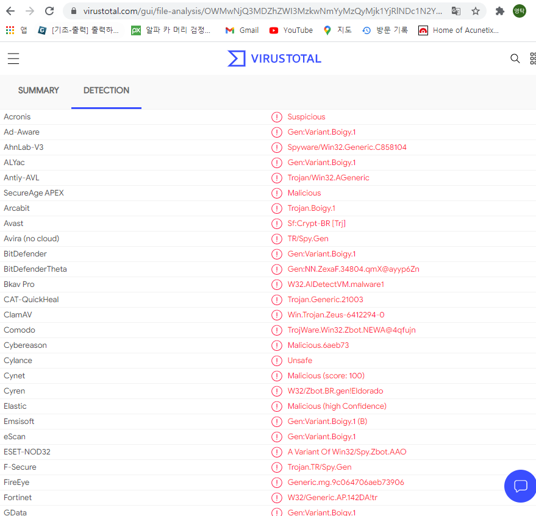Open the Gmail bookmark

(x=242, y=30)
